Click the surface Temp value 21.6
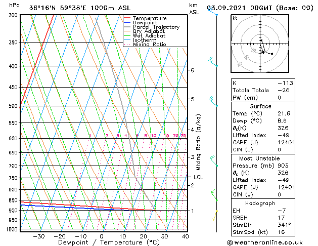Viewport: 318px width, 246px height. [x=284, y=113]
